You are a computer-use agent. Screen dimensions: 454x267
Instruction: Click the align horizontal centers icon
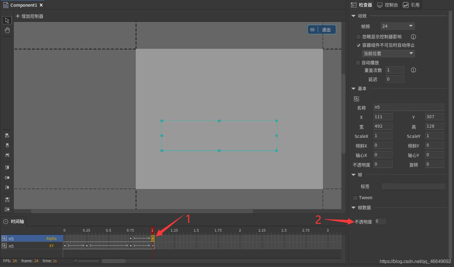pos(7,145)
